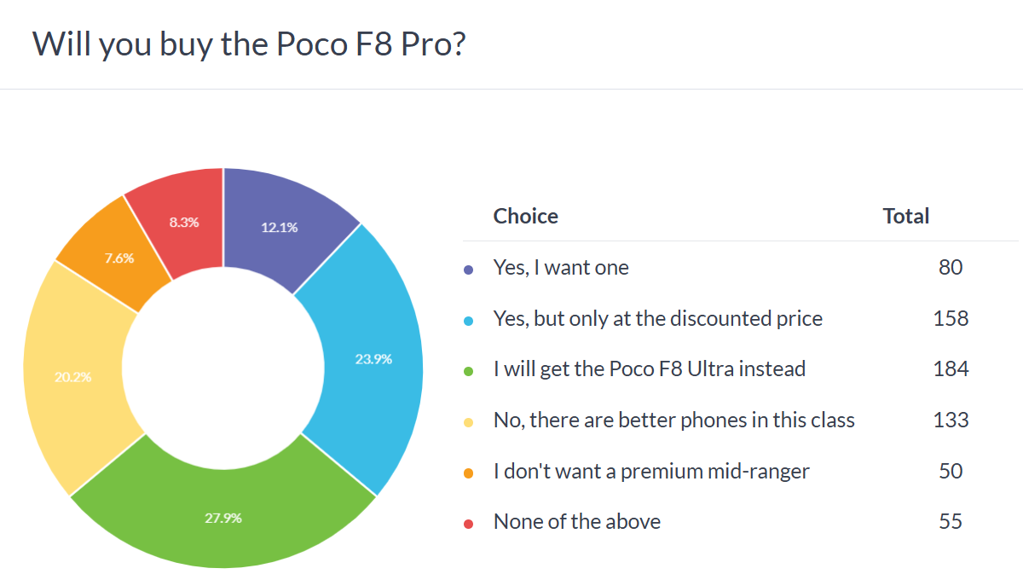The image size is (1023, 580).
Task: Click the red 8.3% donut segment
Action: tap(182, 220)
